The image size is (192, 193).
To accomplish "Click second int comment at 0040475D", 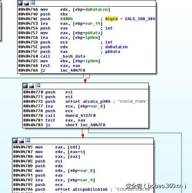I will tap(109, 42).
